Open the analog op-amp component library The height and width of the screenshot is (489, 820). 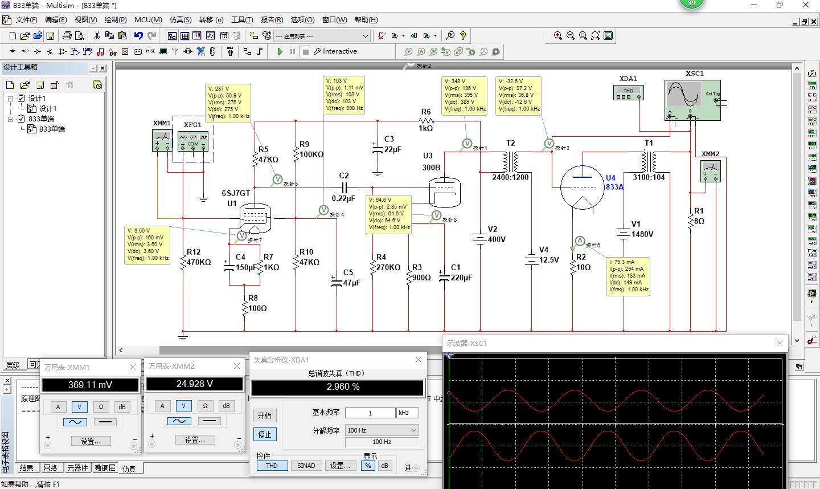tap(63, 51)
